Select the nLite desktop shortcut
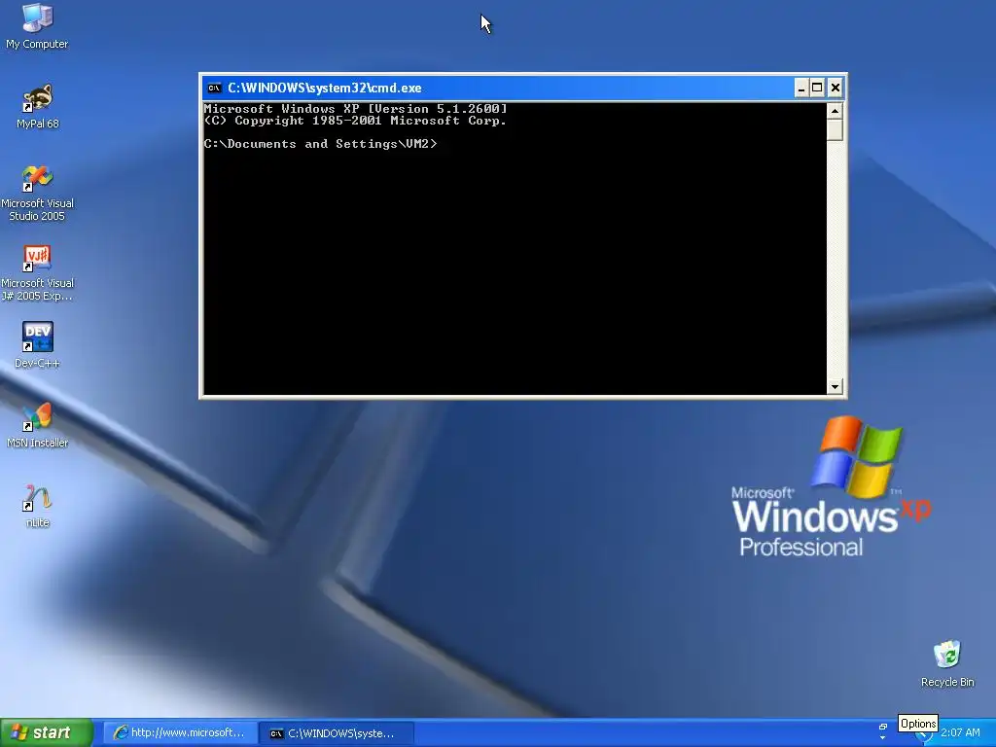 (37, 506)
